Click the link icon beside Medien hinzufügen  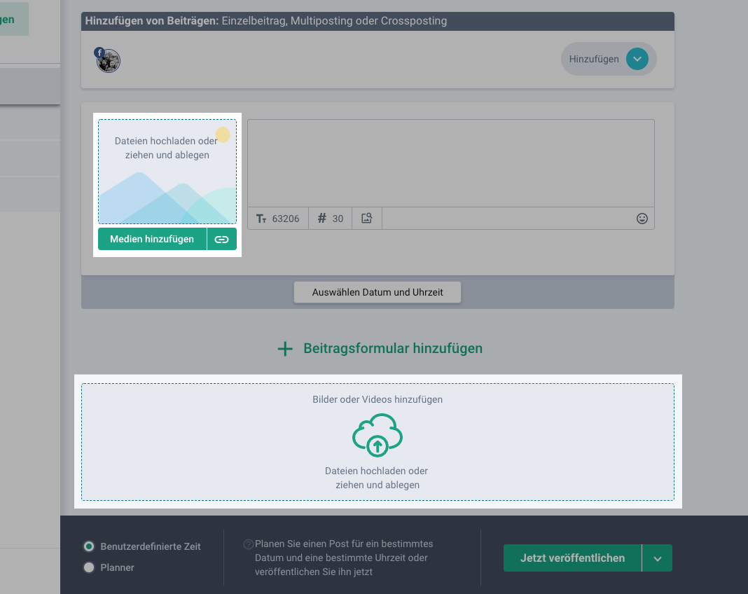tap(221, 240)
